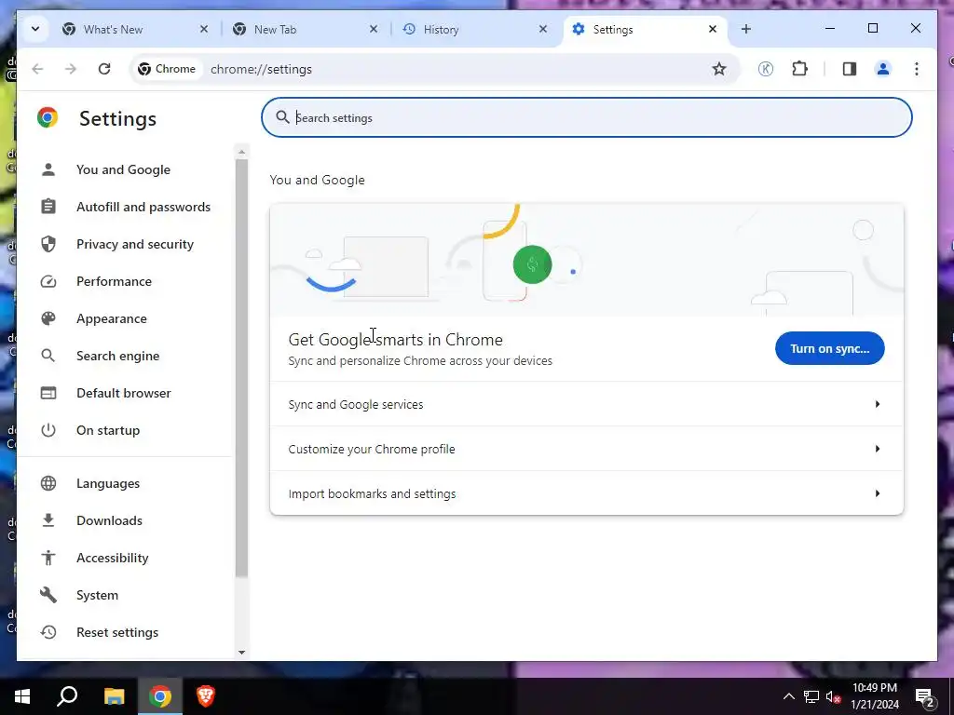The image size is (954, 715).
Task: Click the Chrome taskbar icon
Action: pos(160,696)
